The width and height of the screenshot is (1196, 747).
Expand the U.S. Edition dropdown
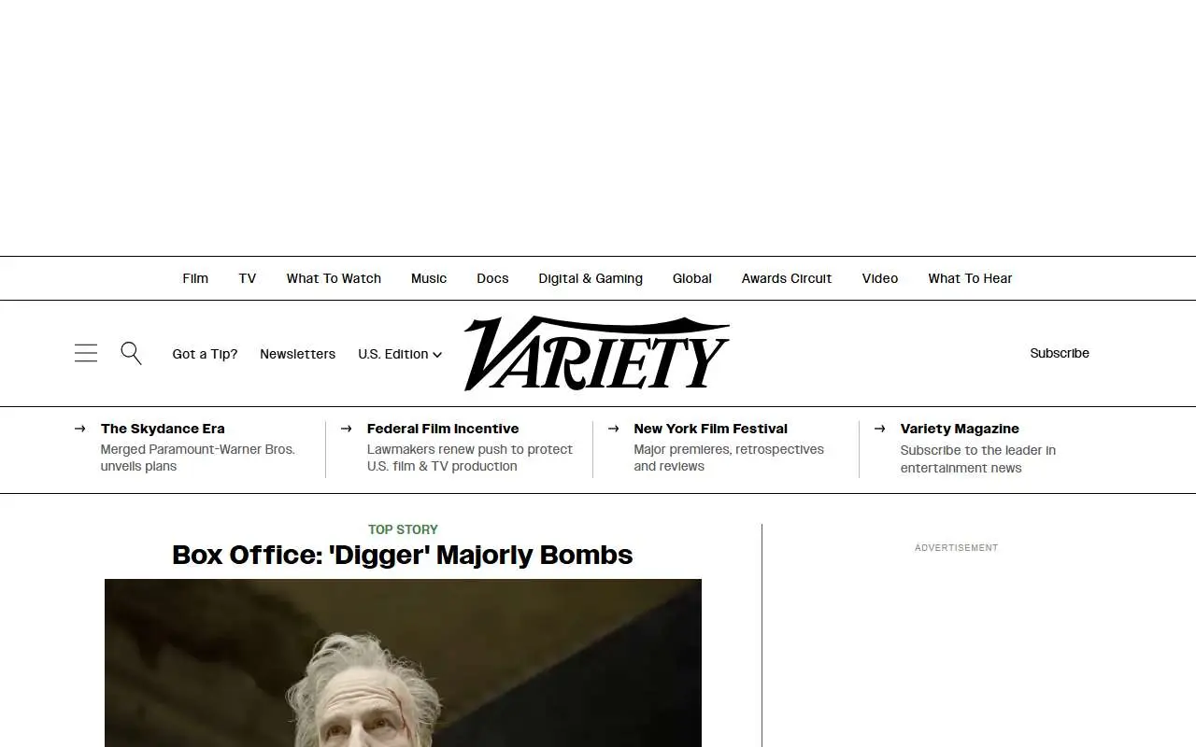pyautogui.click(x=400, y=354)
